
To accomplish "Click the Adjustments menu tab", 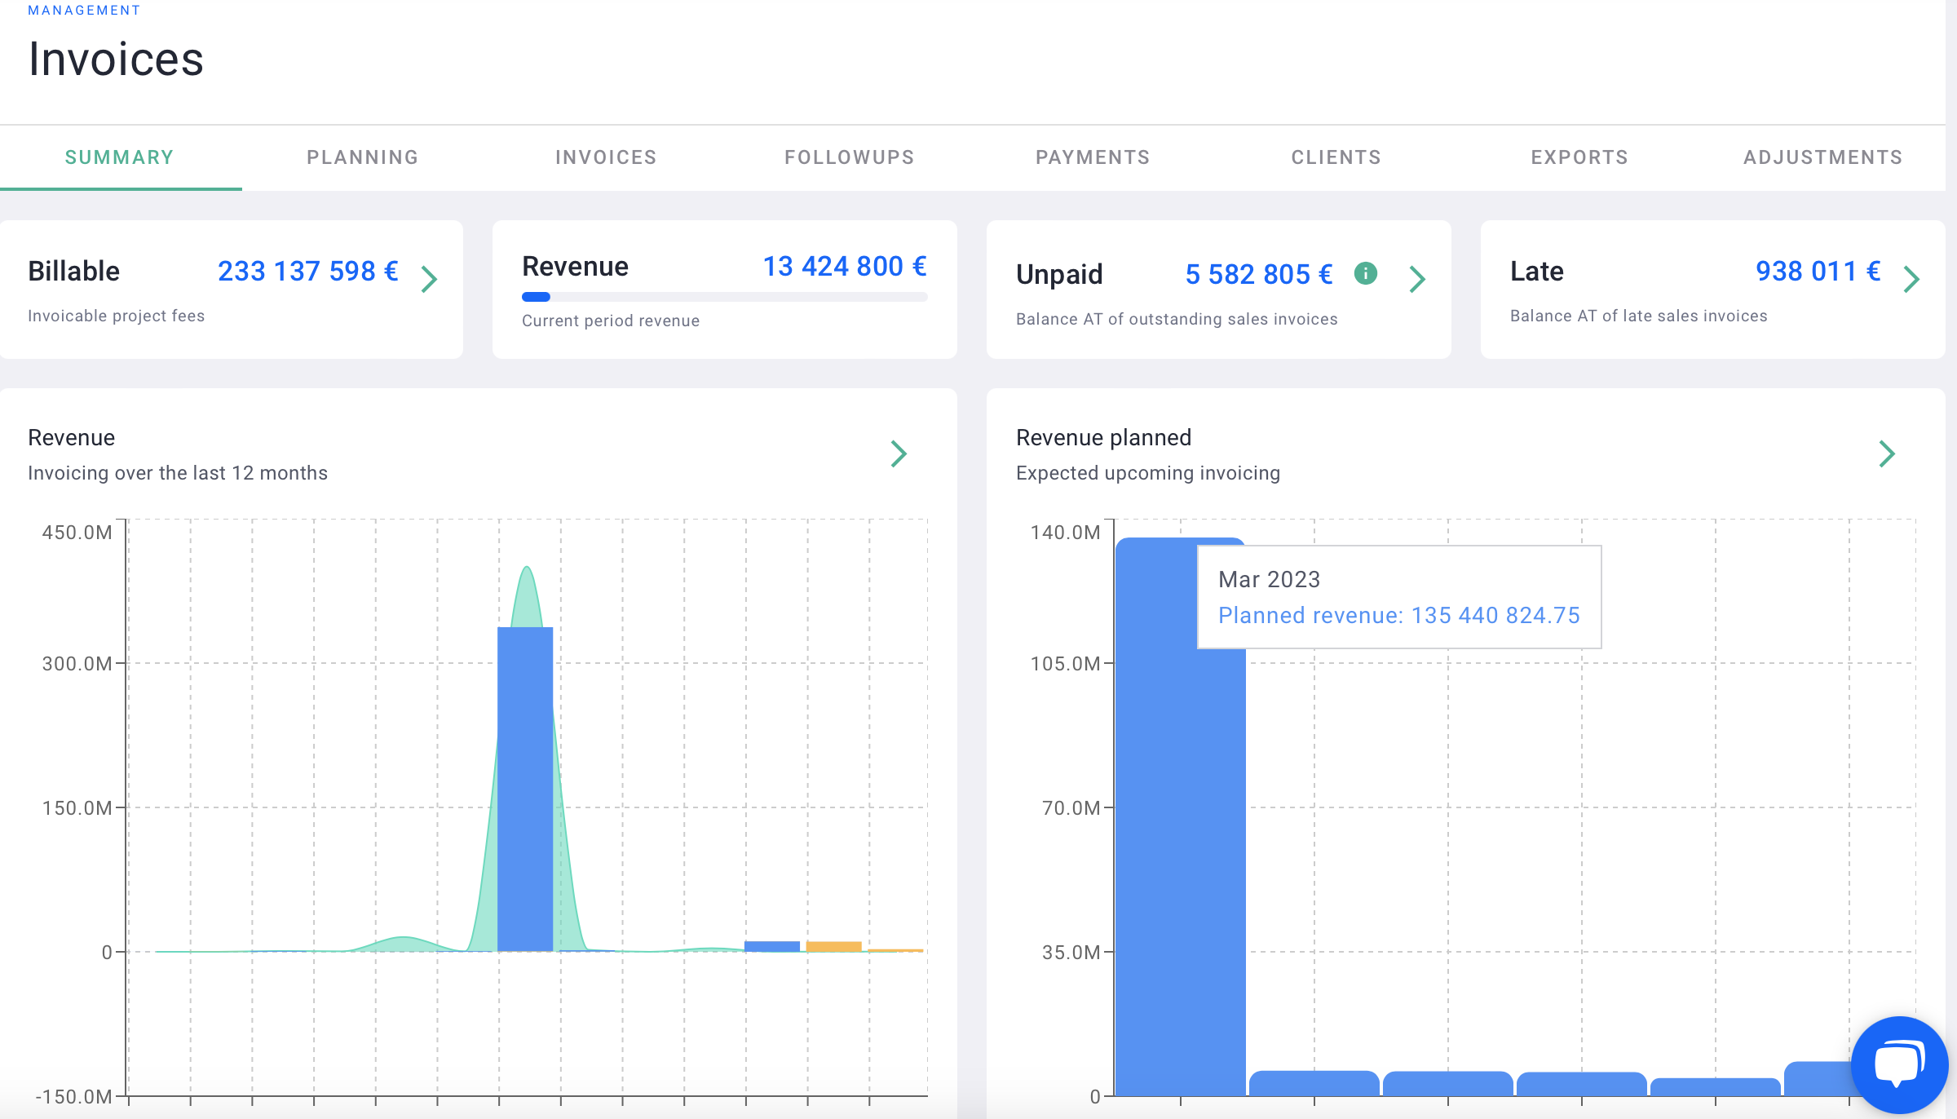I will [x=1822, y=157].
